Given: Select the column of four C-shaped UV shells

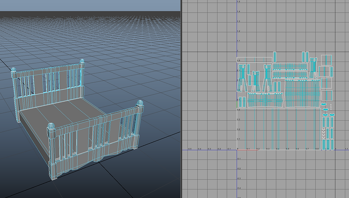Looking at the screenshot, I should (x=323, y=133).
